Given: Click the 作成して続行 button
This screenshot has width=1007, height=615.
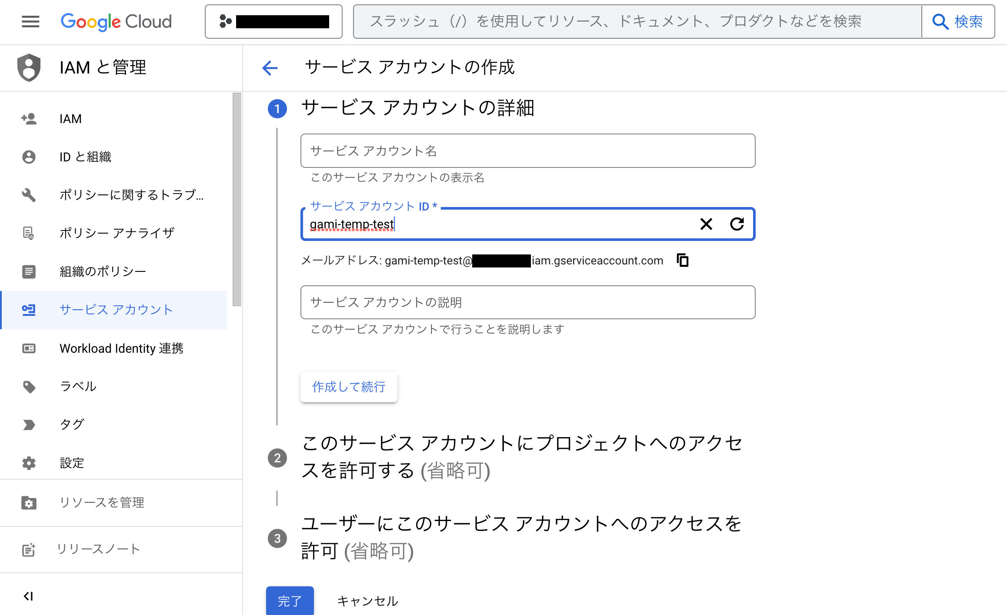Looking at the screenshot, I should 349,387.
